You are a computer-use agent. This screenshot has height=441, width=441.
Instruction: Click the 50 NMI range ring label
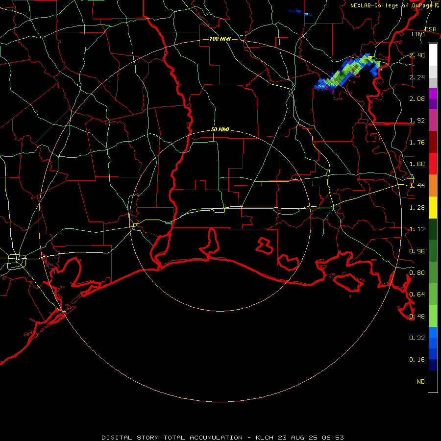(220, 129)
